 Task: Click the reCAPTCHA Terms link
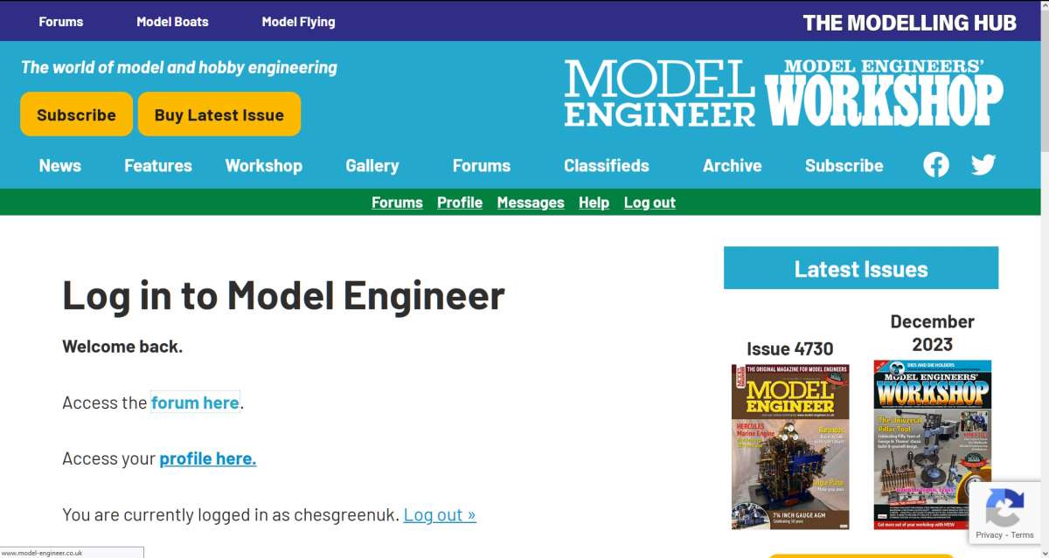click(x=1023, y=535)
